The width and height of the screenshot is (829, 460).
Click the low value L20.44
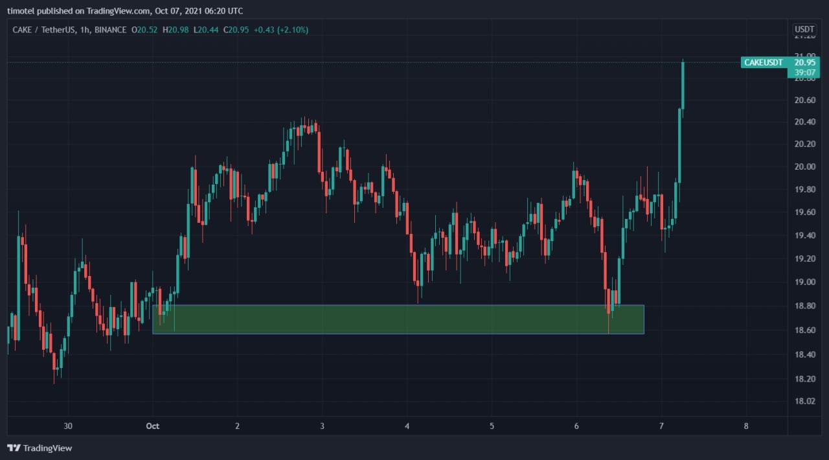tap(205, 30)
